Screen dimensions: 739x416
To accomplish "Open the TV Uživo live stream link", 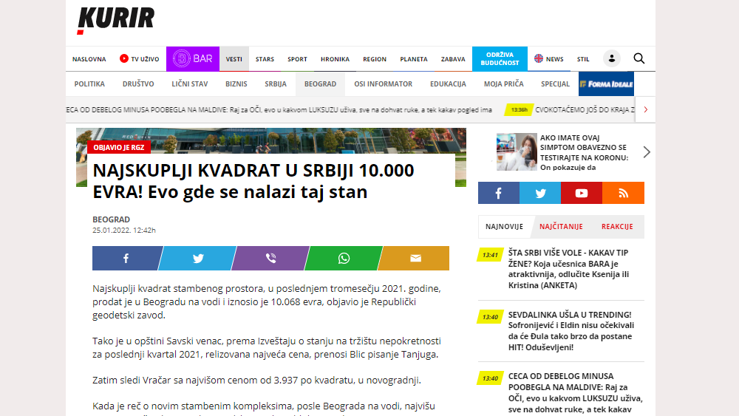I will pyautogui.click(x=140, y=59).
